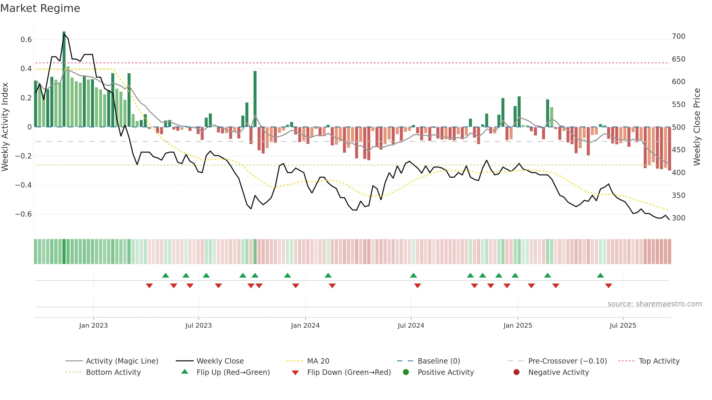Screen dimensions: 712x400
Task: Click the 300 right axis tick label
Action: (679, 218)
